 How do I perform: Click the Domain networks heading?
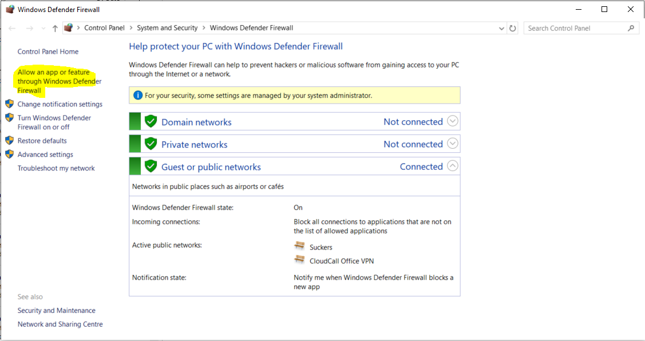tap(196, 122)
